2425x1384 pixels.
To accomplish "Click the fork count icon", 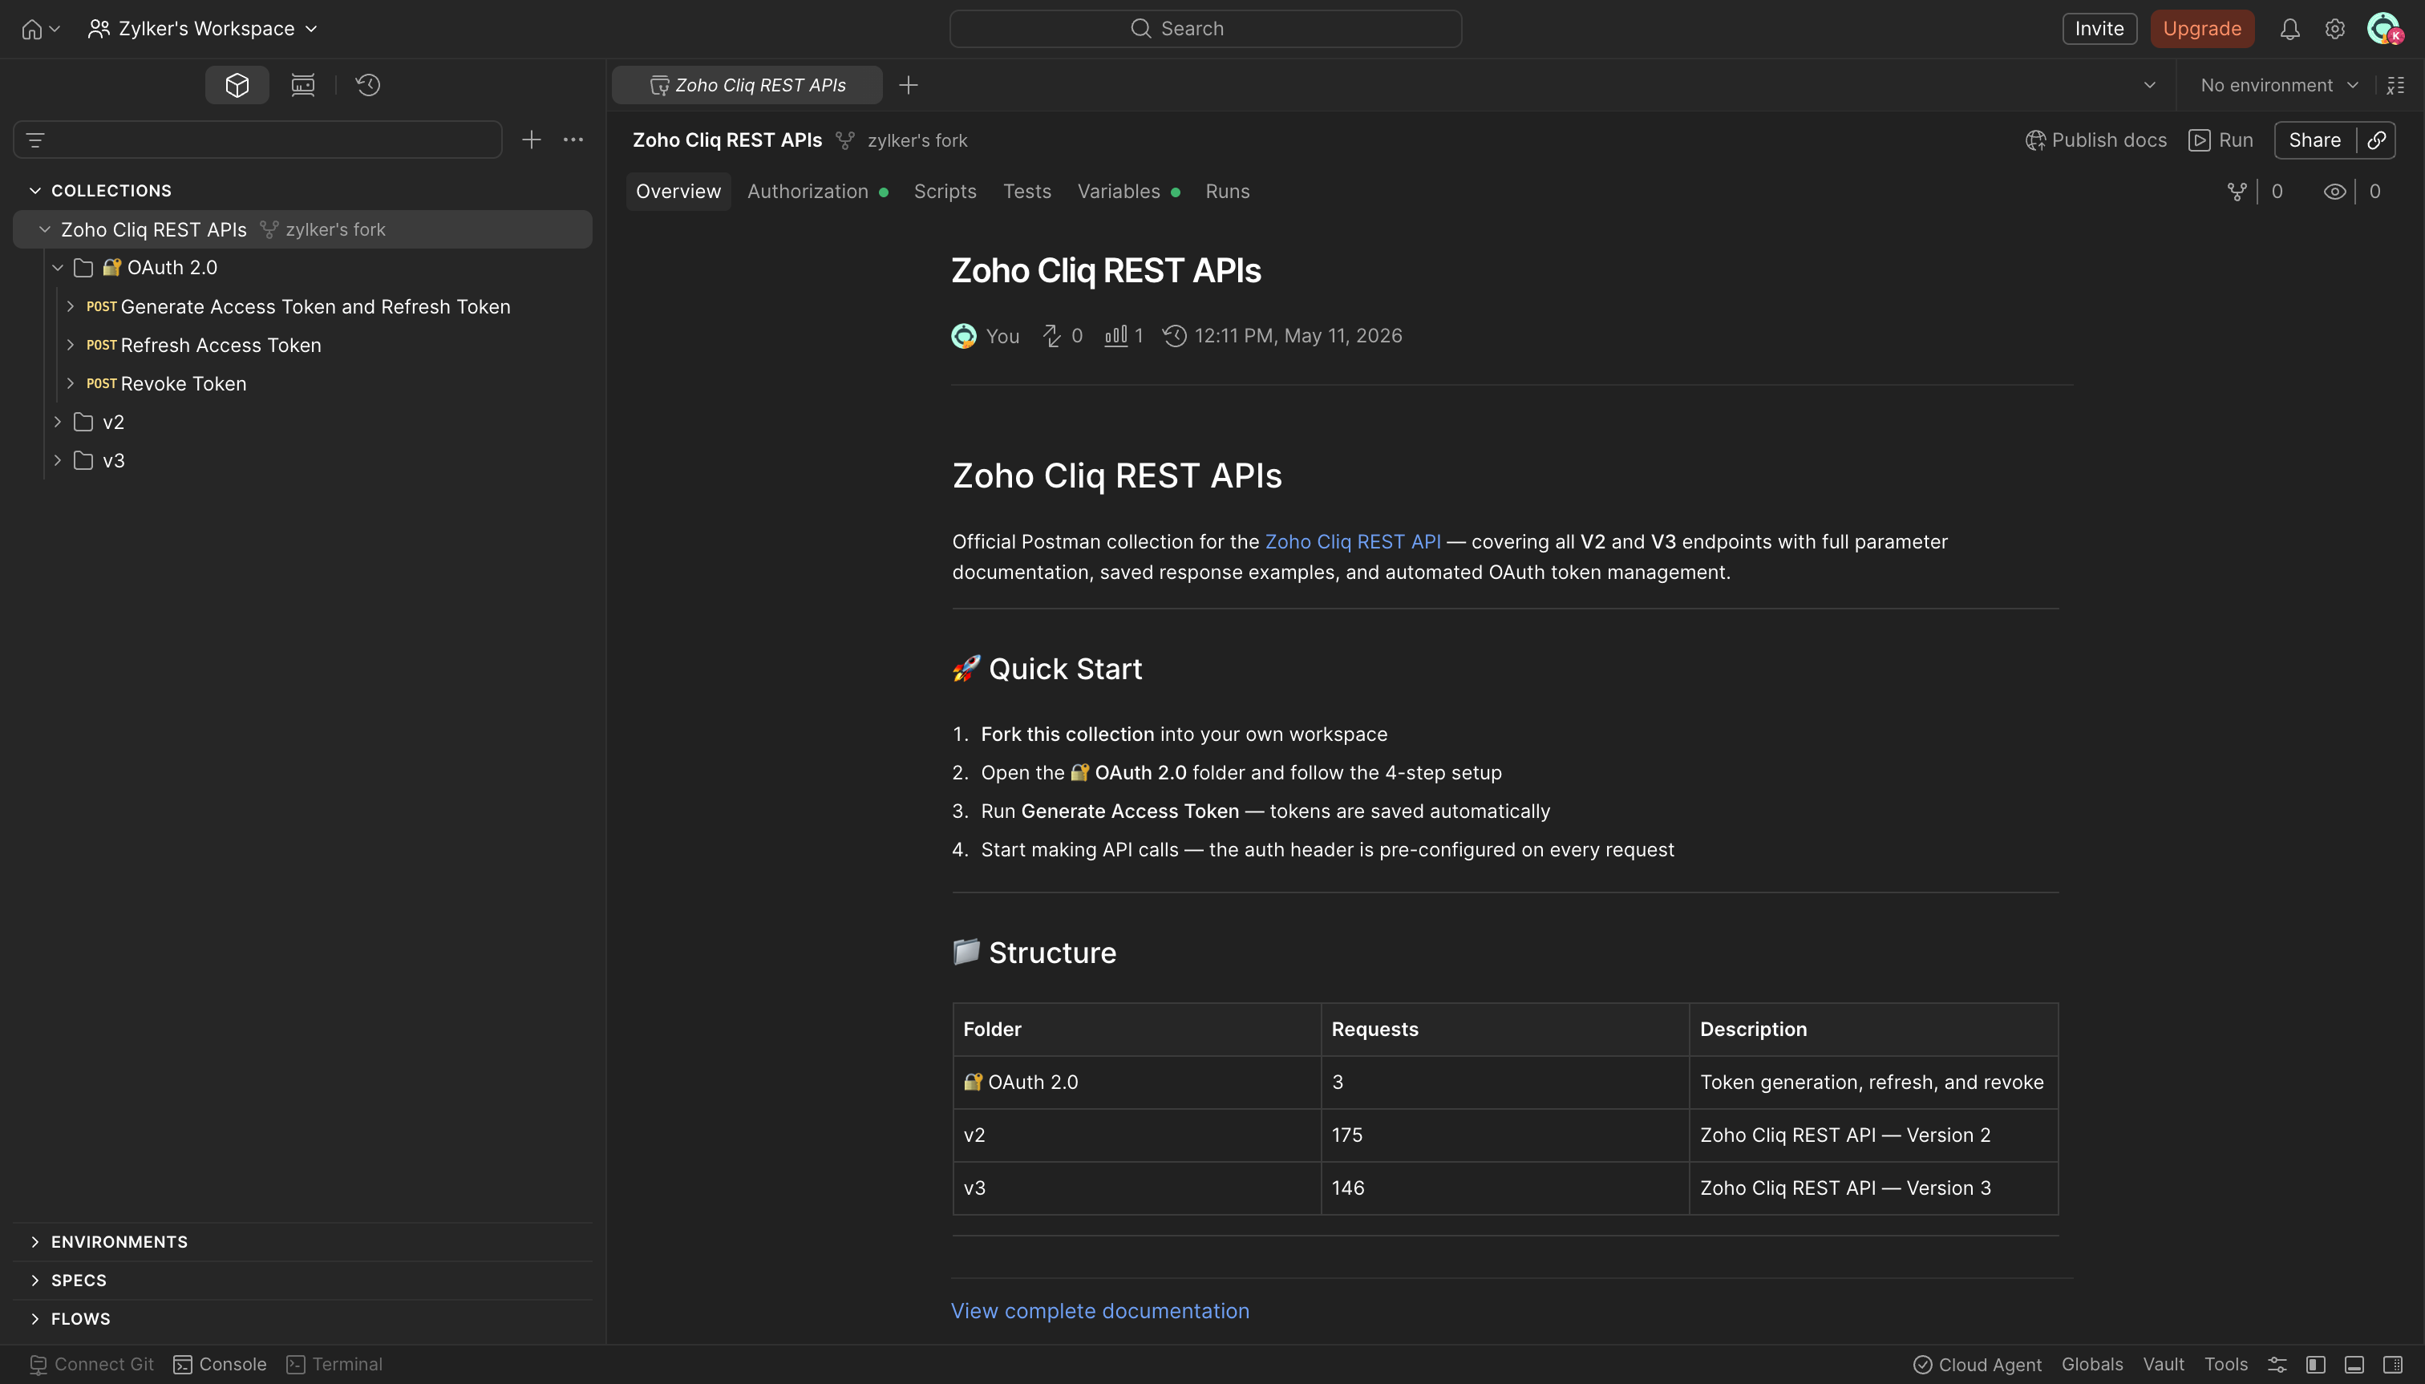I will point(2237,192).
